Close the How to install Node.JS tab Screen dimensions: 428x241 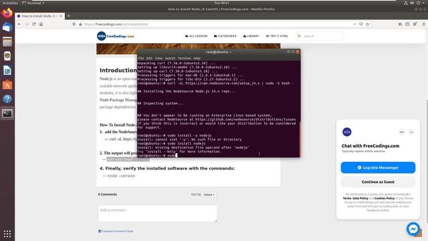[61, 16]
